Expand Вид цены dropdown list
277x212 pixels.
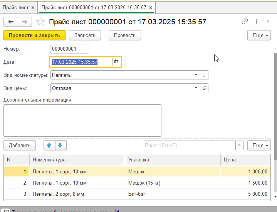(x=195, y=88)
